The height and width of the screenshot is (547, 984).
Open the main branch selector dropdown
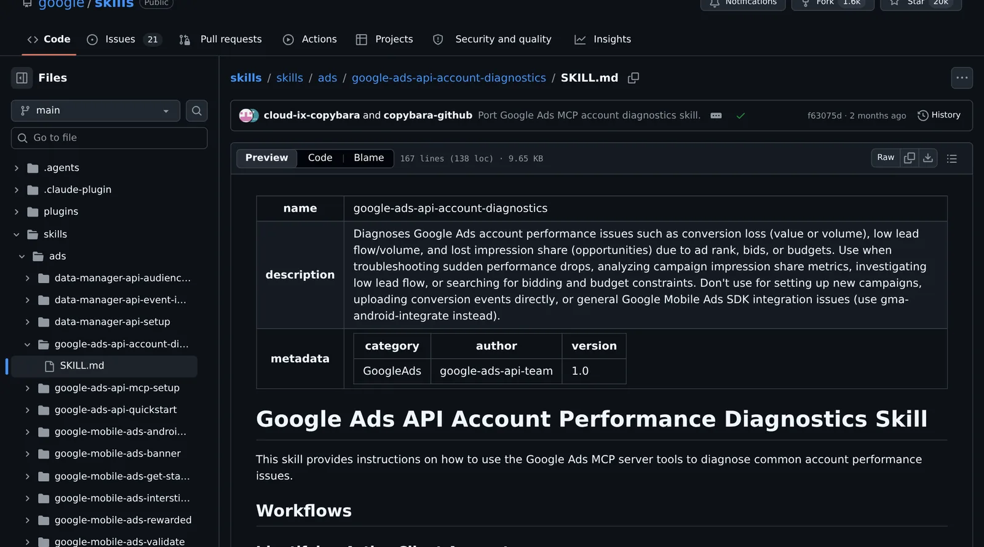pyautogui.click(x=95, y=111)
